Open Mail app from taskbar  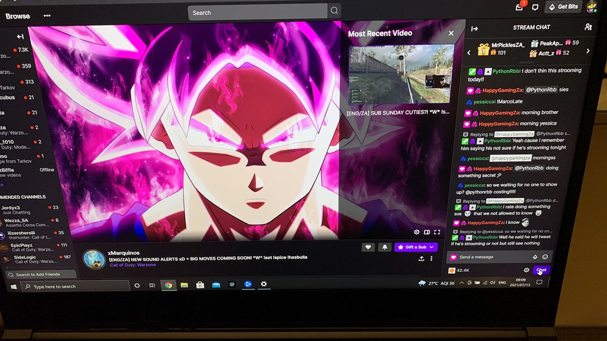point(216,285)
